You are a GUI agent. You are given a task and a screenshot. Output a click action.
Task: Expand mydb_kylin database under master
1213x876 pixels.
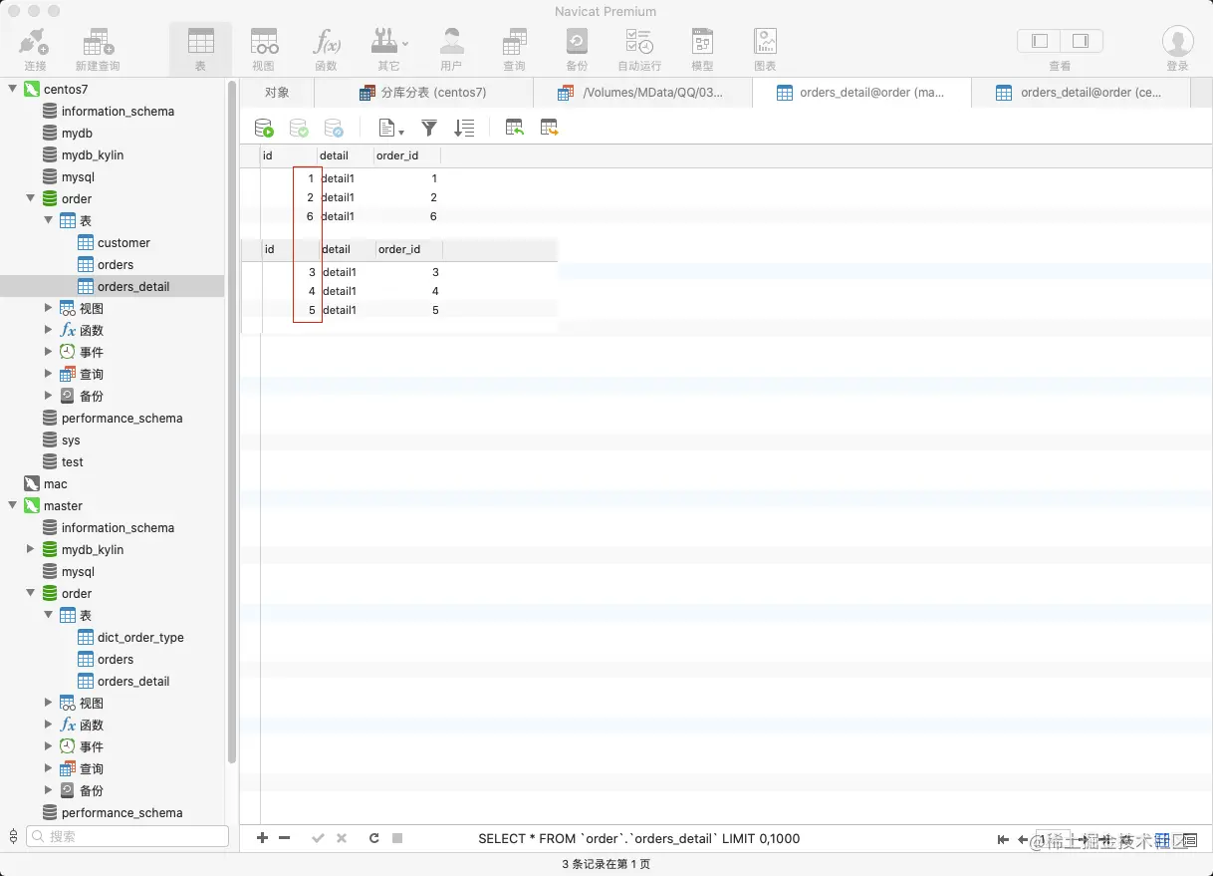point(30,549)
